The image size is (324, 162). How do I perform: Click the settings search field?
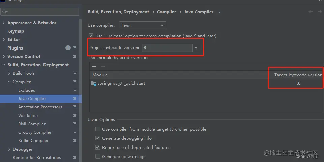tap(40, 12)
